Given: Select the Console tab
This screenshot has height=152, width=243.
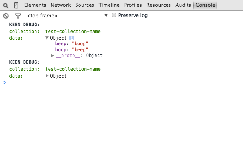Looking at the screenshot, I should pyautogui.click(x=205, y=5).
